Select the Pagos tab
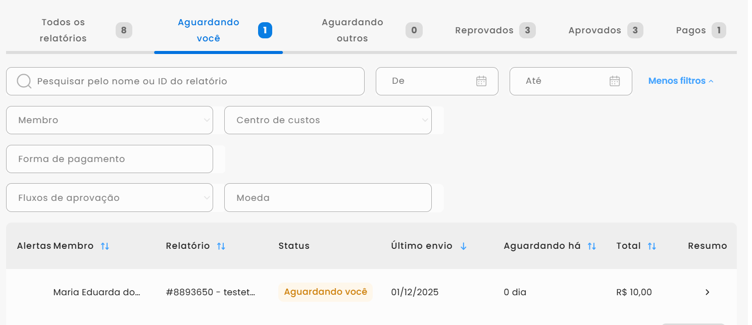 pyautogui.click(x=691, y=30)
